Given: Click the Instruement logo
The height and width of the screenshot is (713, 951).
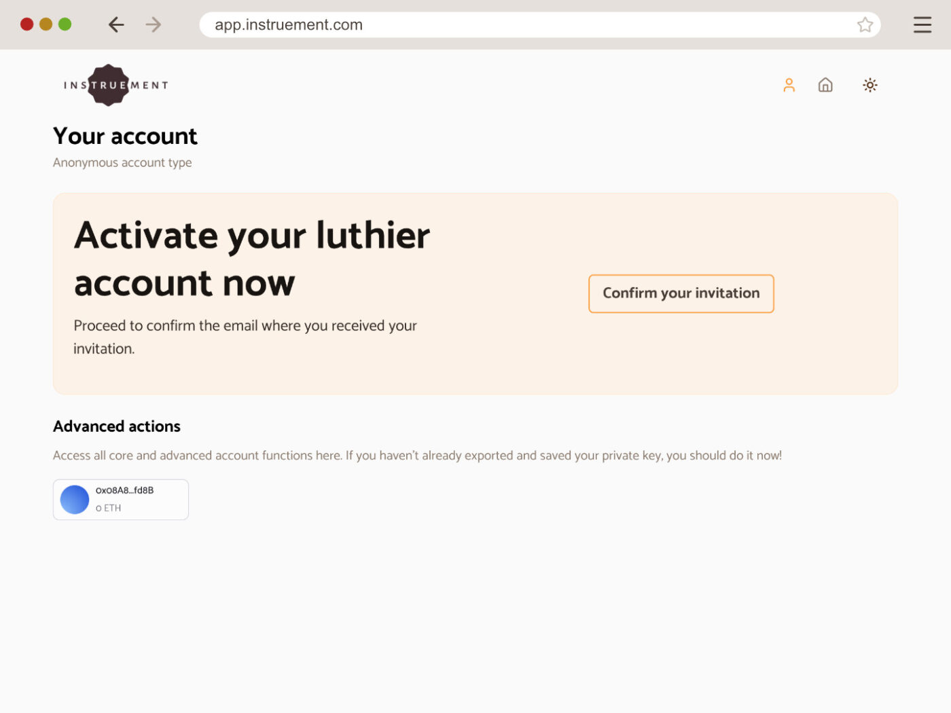Looking at the screenshot, I should click(x=115, y=85).
